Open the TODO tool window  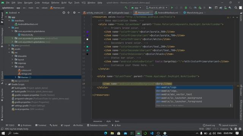pyautogui.click(x=10, y=125)
